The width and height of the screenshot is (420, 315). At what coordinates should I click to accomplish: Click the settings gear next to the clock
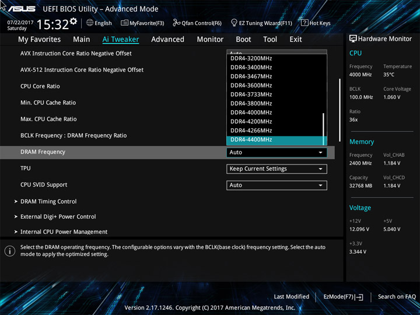[x=73, y=21]
